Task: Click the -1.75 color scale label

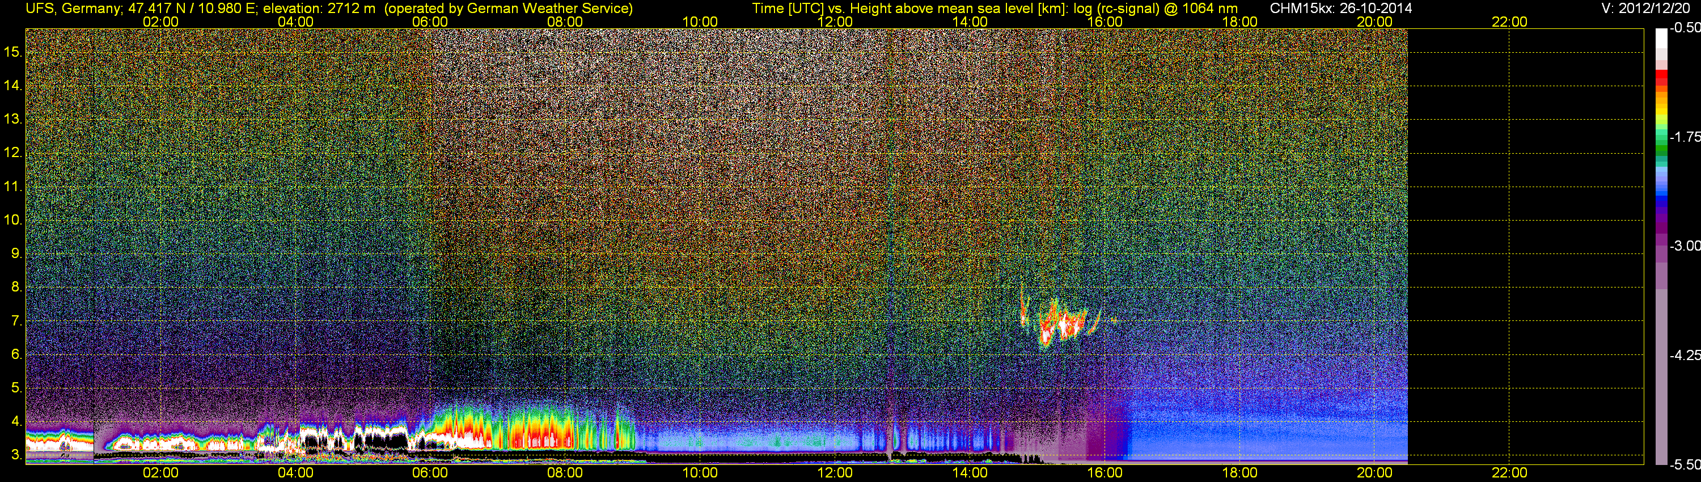Action: pyautogui.click(x=1685, y=137)
